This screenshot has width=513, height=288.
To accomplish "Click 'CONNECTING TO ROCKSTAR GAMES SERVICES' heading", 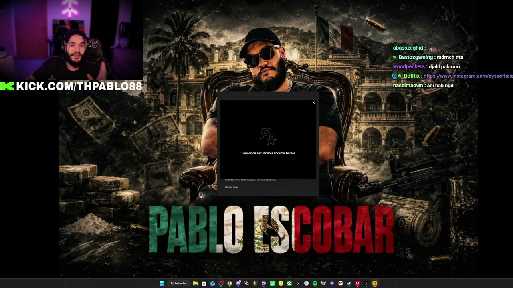I will click(250, 180).
